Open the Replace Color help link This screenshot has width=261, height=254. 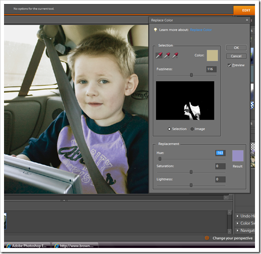201,30
